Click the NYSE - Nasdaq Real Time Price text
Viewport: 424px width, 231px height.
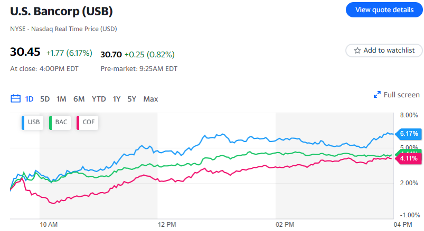point(63,29)
